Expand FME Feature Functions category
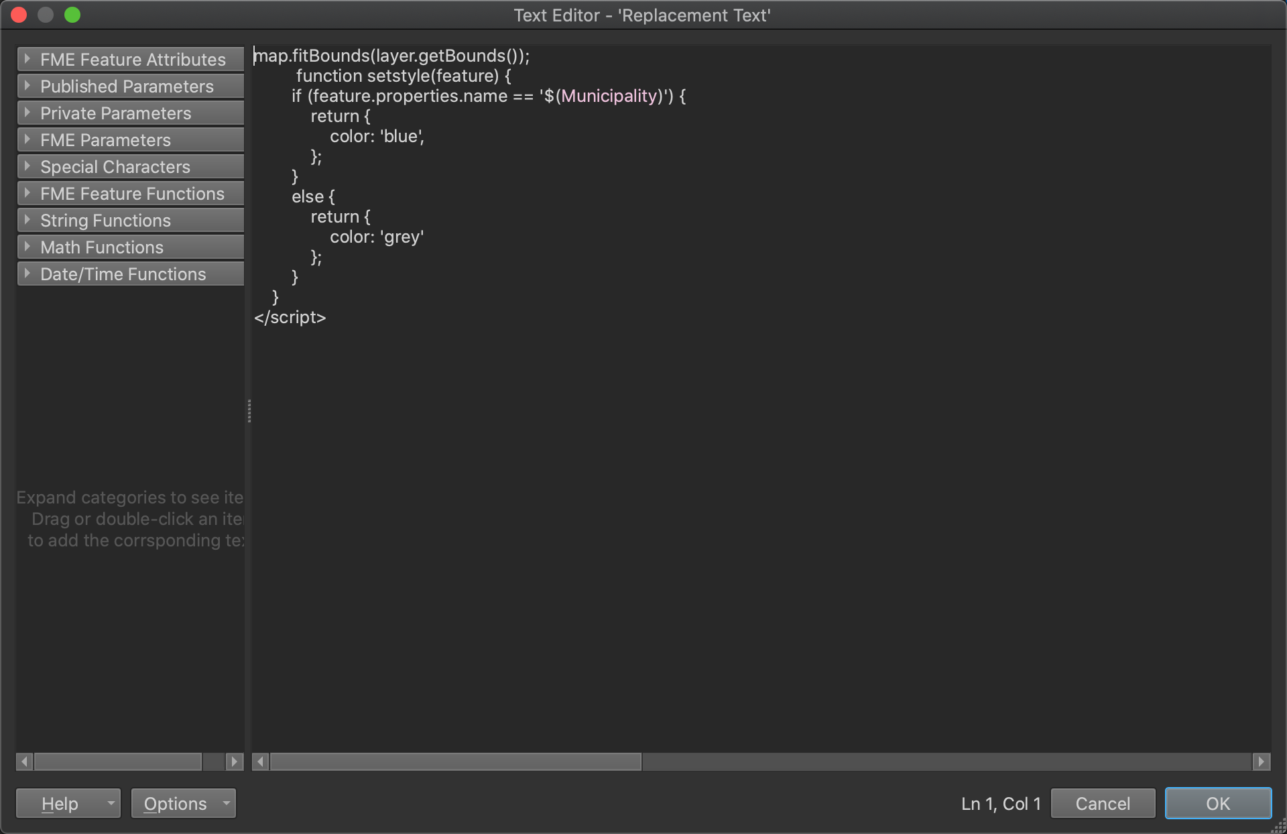This screenshot has height=834, width=1287. [131, 194]
